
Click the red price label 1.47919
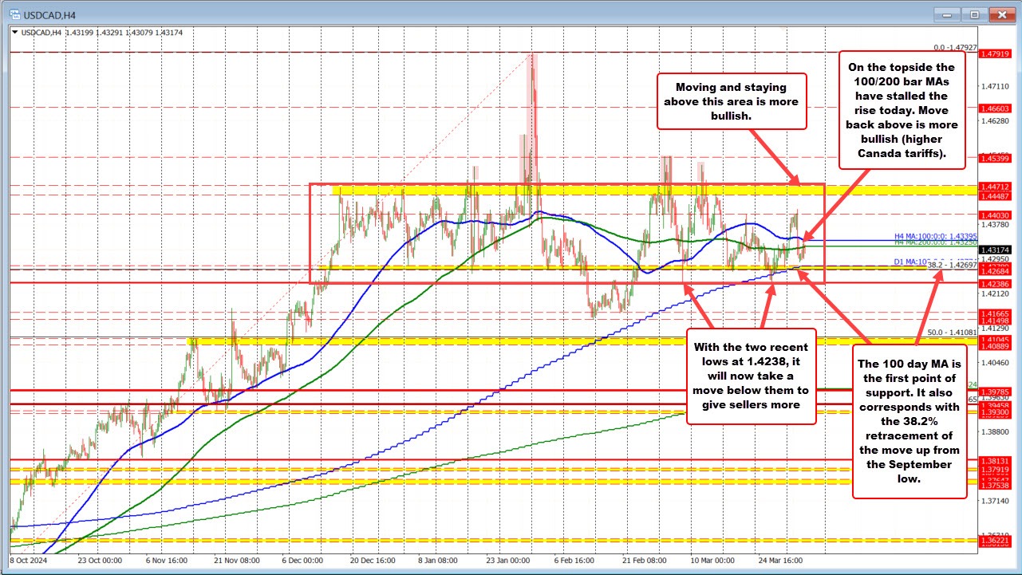pos(995,53)
